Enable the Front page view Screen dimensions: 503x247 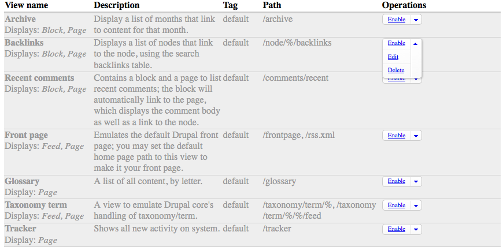pyautogui.click(x=397, y=136)
